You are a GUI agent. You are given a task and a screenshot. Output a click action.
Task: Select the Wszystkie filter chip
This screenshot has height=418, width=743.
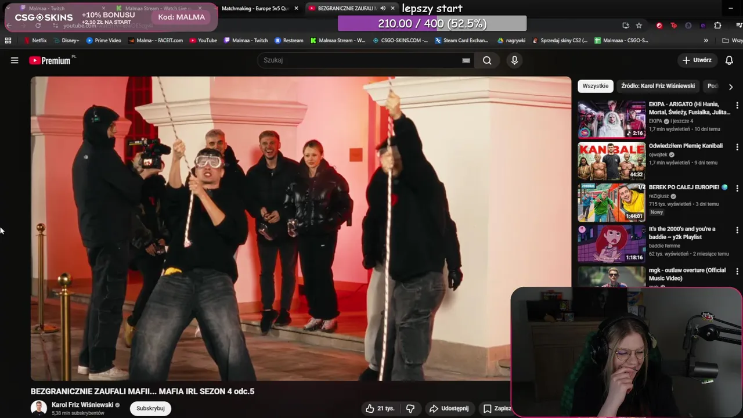coord(596,86)
